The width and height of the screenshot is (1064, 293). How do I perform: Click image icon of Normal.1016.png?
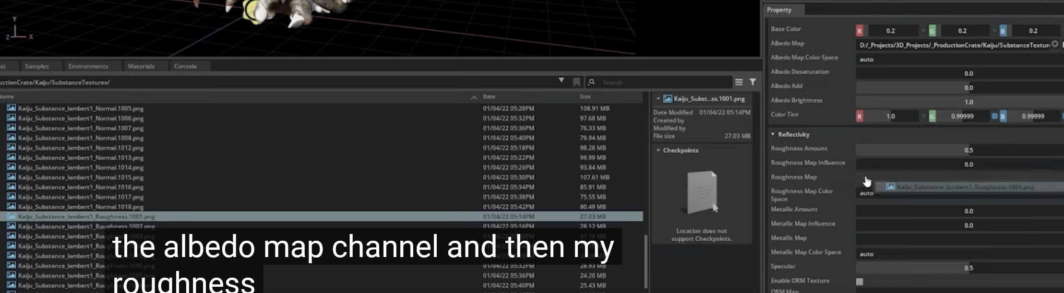coord(11,187)
